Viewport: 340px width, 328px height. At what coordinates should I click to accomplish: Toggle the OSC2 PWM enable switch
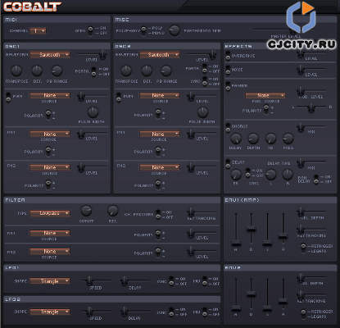(x=119, y=98)
